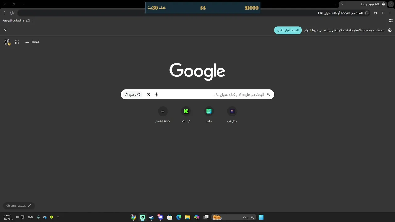This screenshot has height=222, width=395.
Task: Open Steam from the taskbar
Action: coord(152,217)
